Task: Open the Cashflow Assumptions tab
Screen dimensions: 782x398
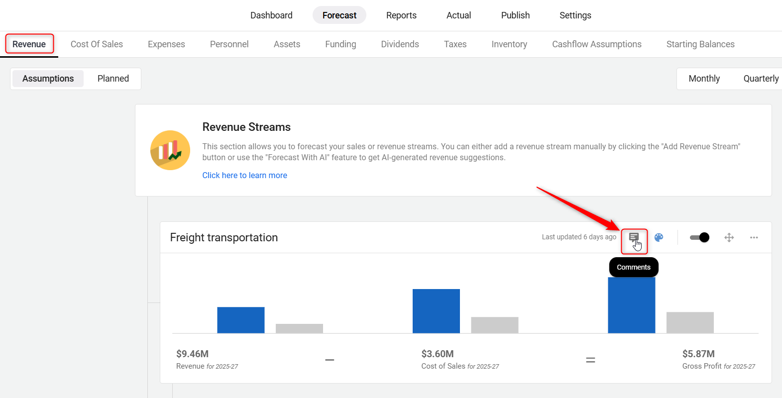Action: [x=596, y=44]
